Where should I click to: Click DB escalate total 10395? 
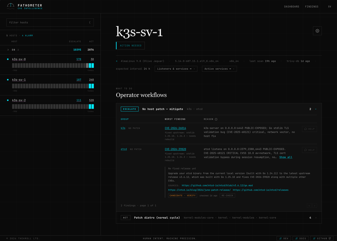tap(77, 50)
